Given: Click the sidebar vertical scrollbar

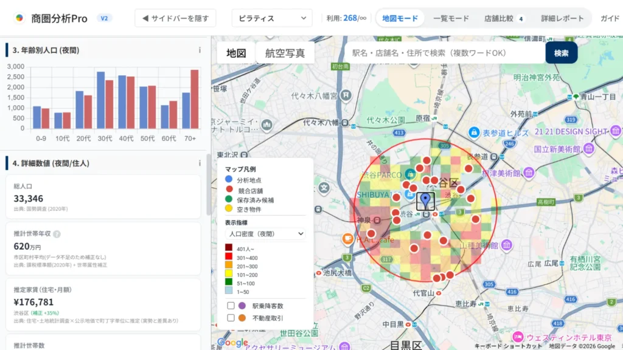Looking at the screenshot, I should [x=209, y=185].
